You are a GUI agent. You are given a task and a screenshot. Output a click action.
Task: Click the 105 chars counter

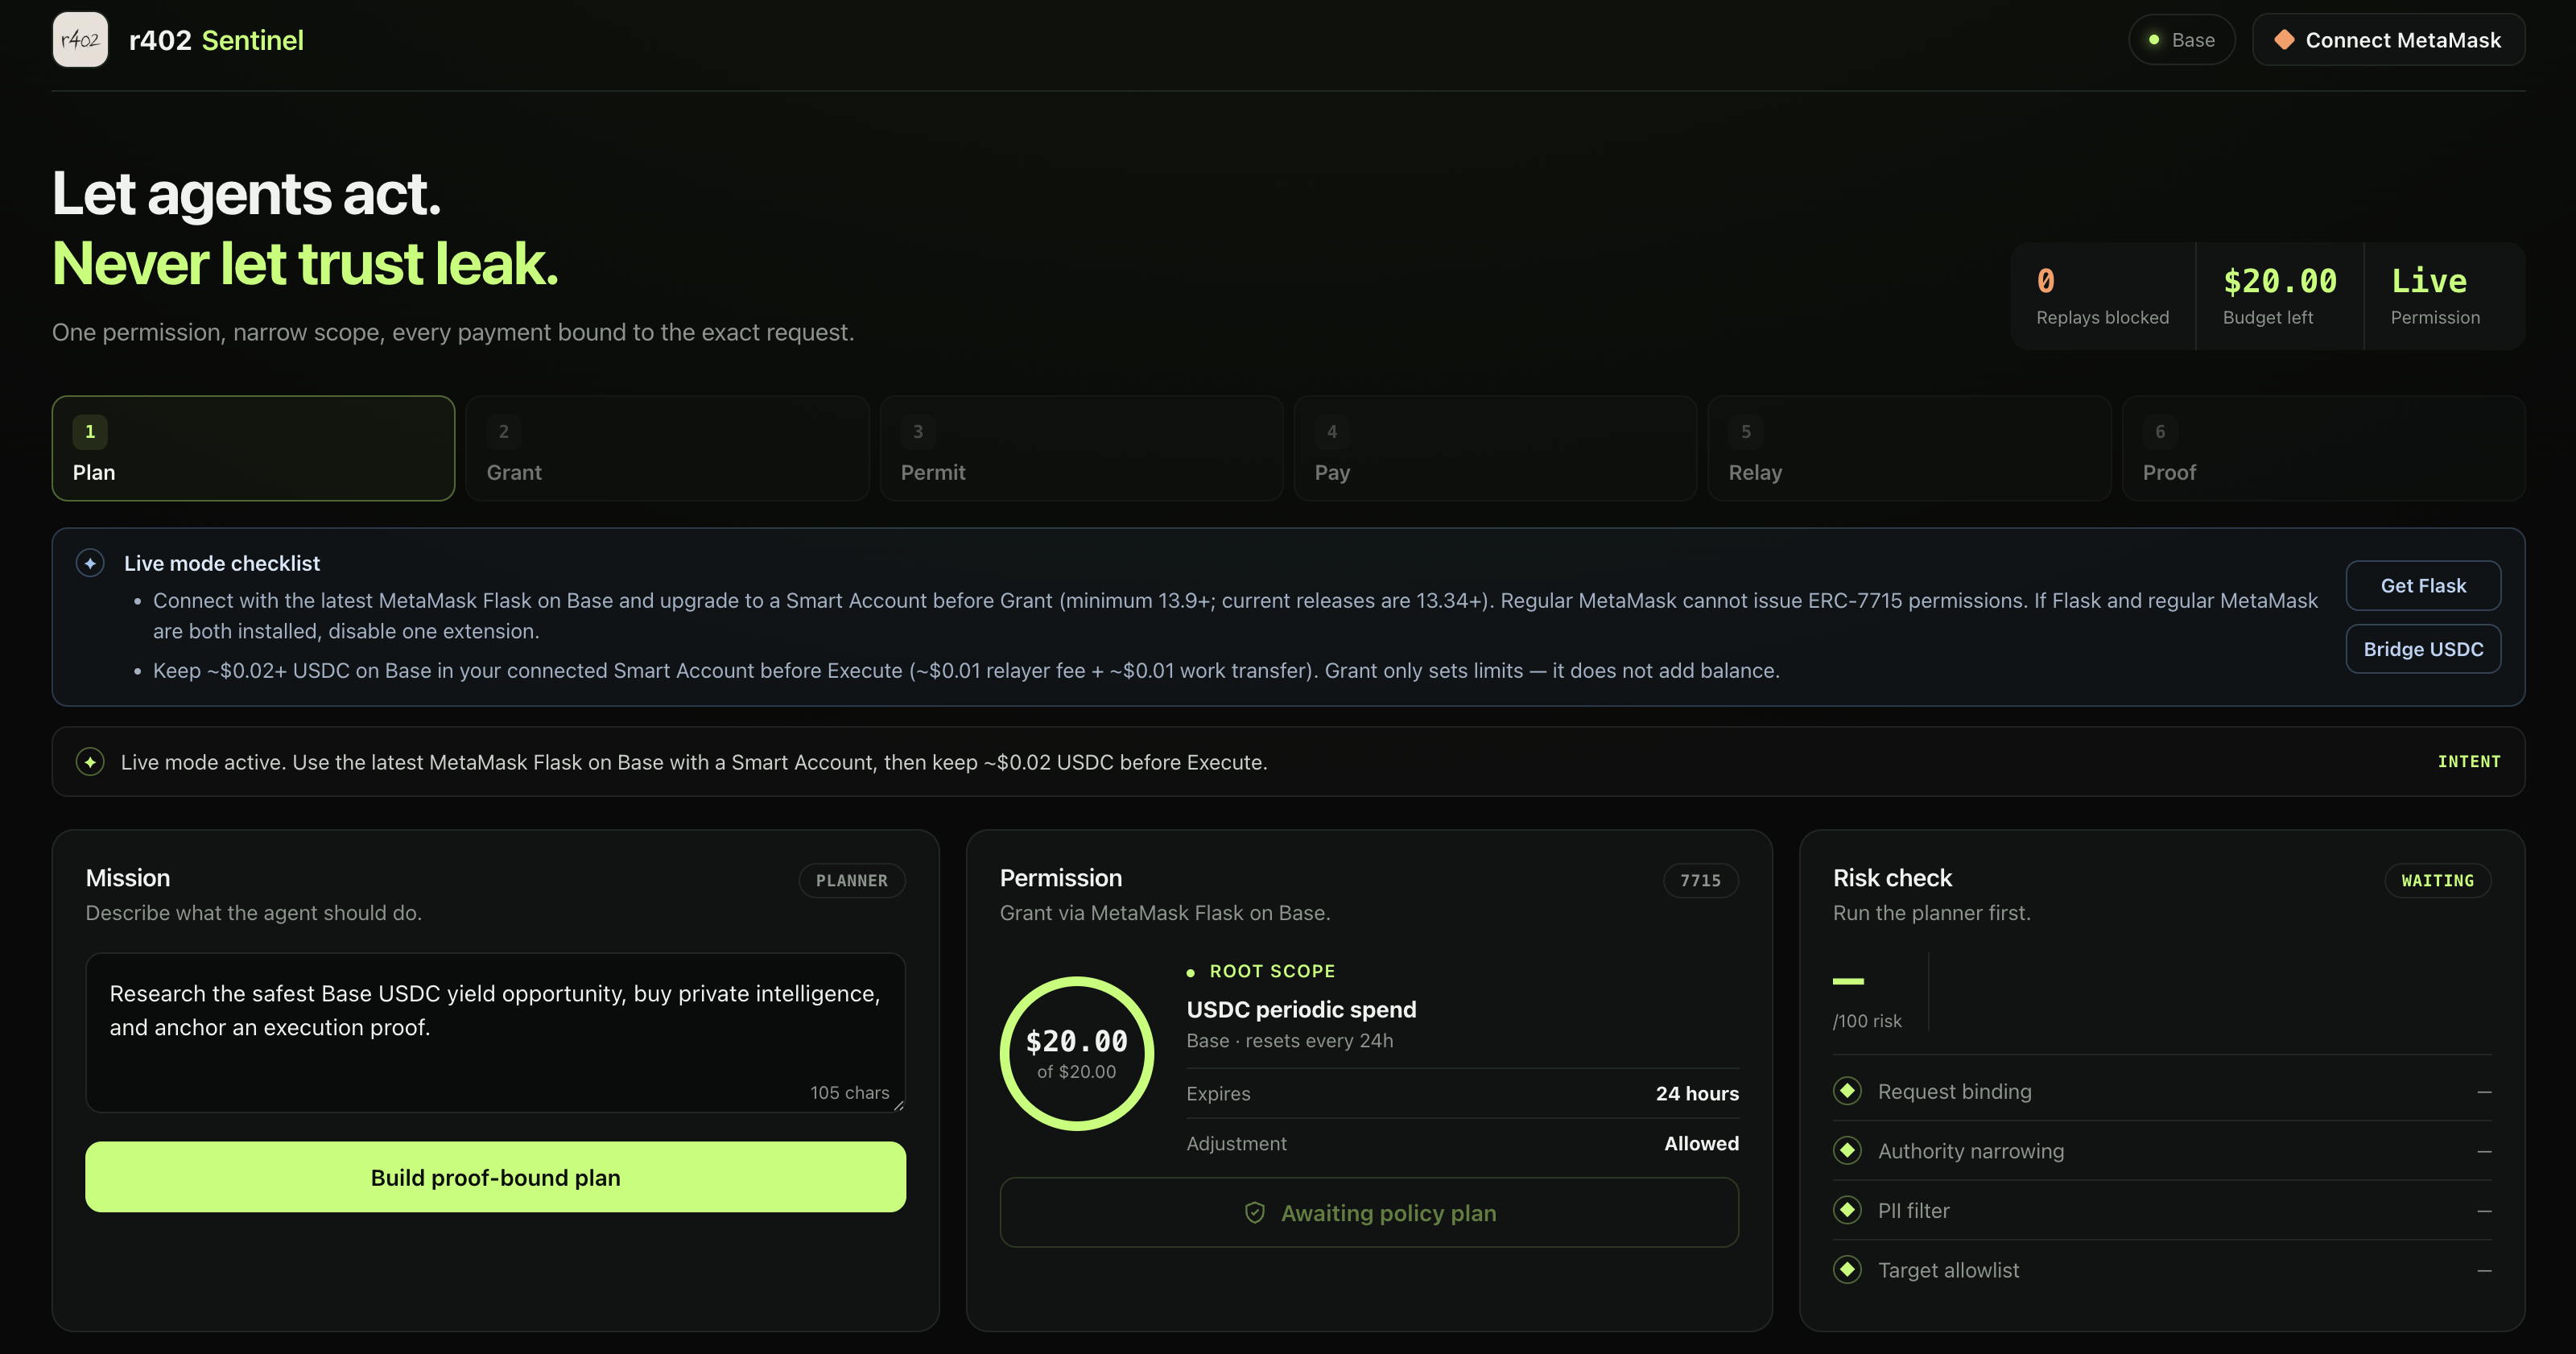coord(849,1093)
